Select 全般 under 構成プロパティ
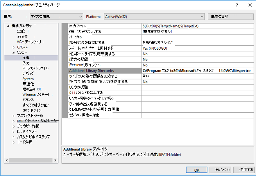The width and height of the screenshot is (256, 176). (x=21, y=31)
